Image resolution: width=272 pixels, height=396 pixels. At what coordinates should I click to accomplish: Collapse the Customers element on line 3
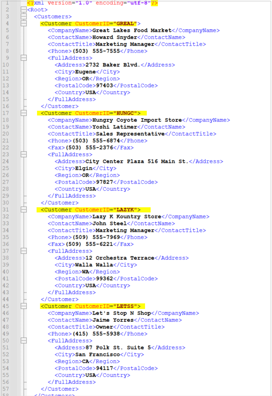click(x=23, y=16)
